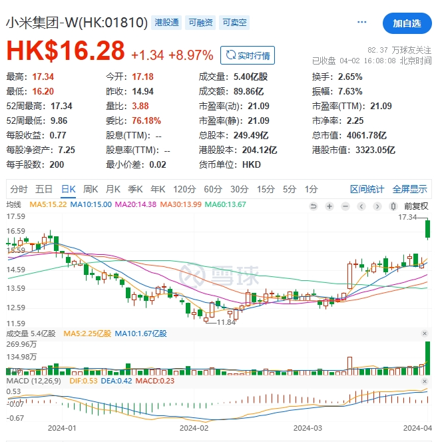Click the 2024-02 date axis label
The height and width of the screenshot is (442, 436).
(194, 428)
